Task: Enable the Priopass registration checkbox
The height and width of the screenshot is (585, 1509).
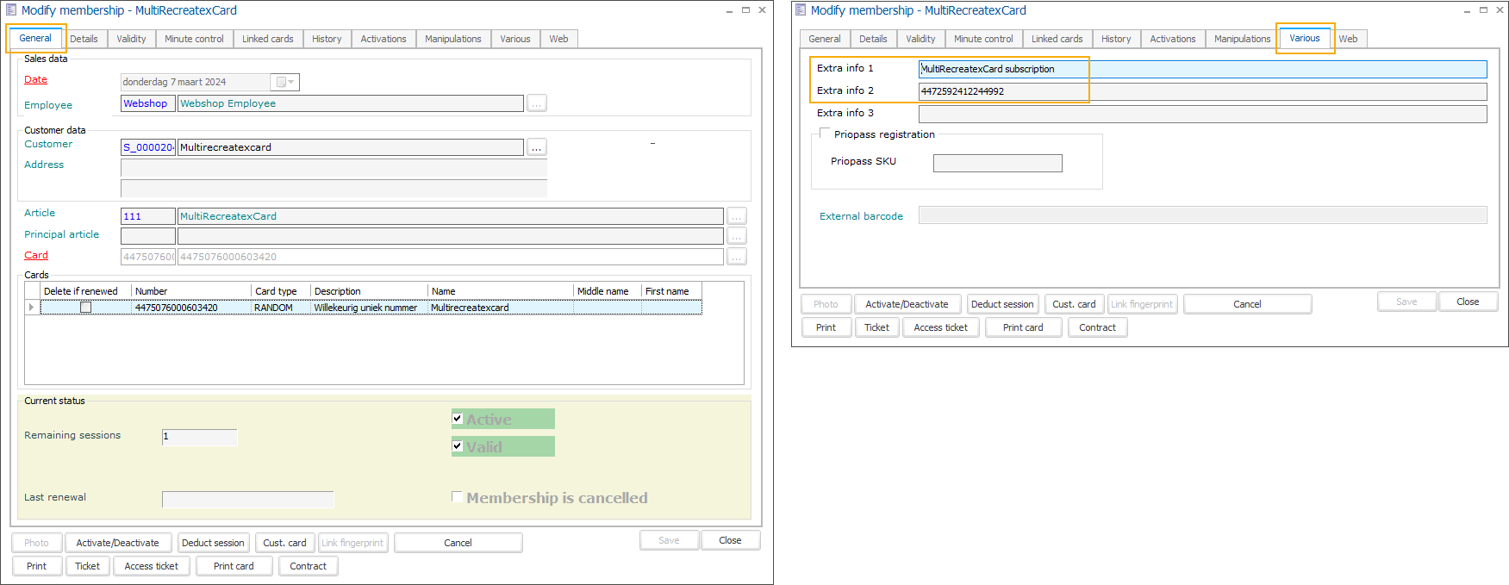Action: tap(825, 134)
